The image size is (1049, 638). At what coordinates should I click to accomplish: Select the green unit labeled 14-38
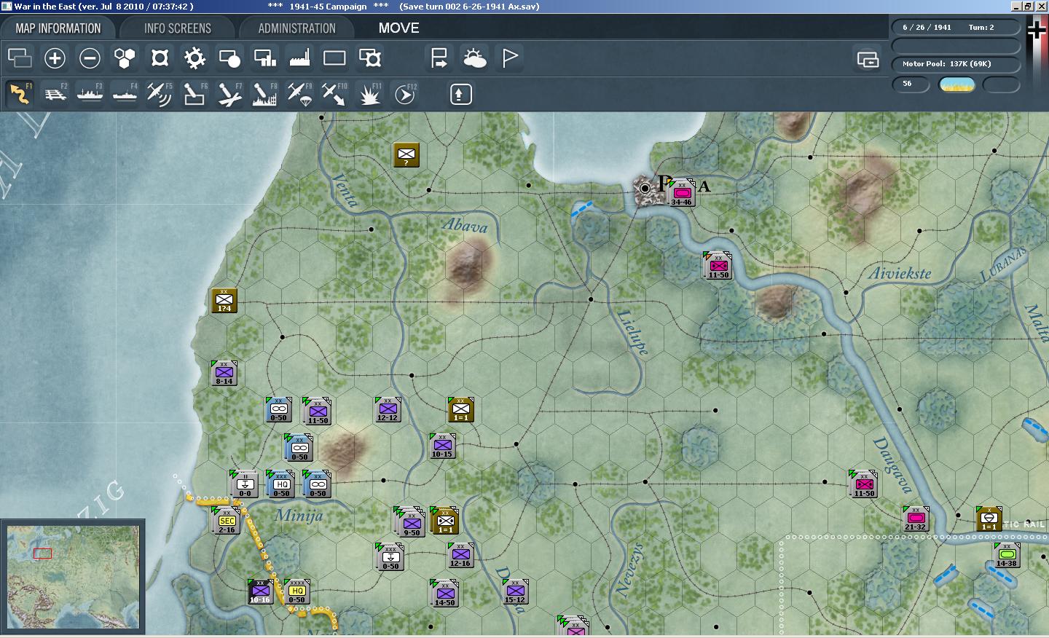(1006, 556)
